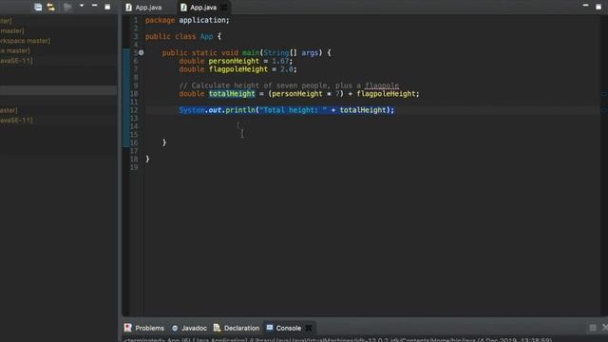Open the Javadoc tab
The image size is (608, 342).
189,328
